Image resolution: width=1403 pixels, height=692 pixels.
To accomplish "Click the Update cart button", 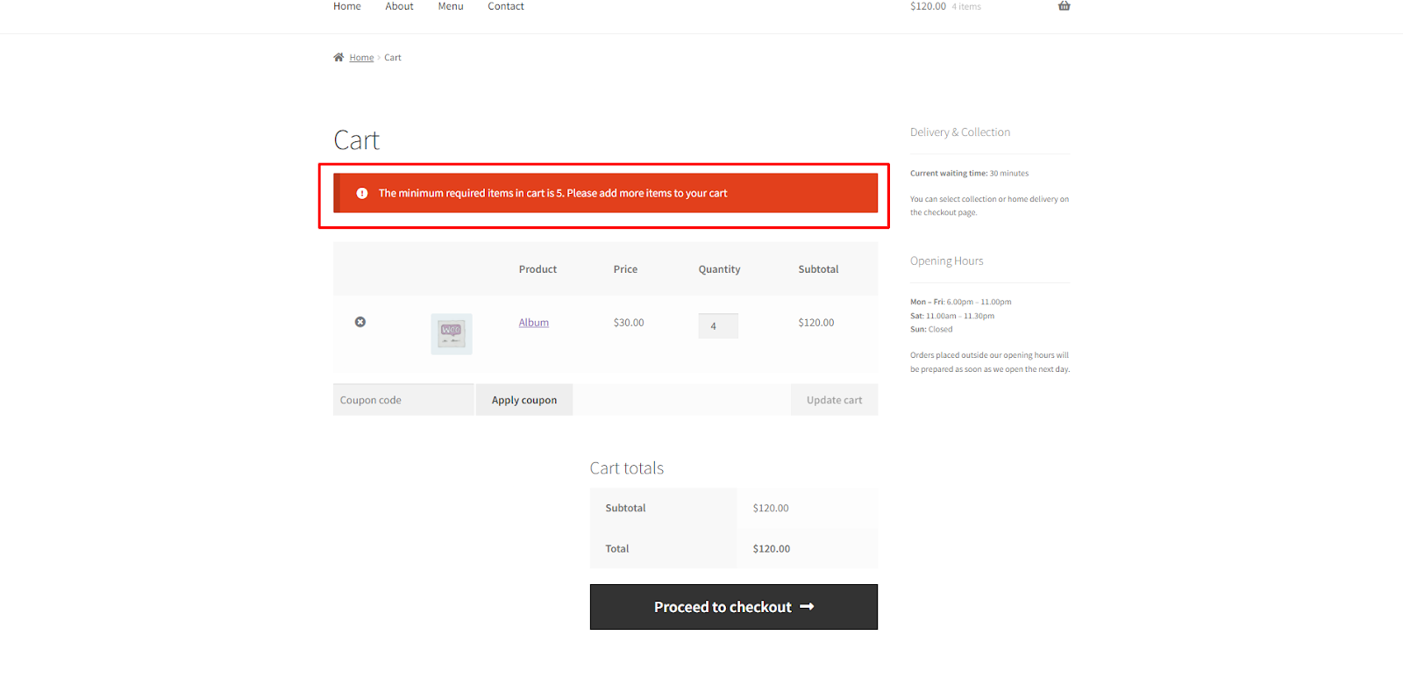I will [834, 400].
